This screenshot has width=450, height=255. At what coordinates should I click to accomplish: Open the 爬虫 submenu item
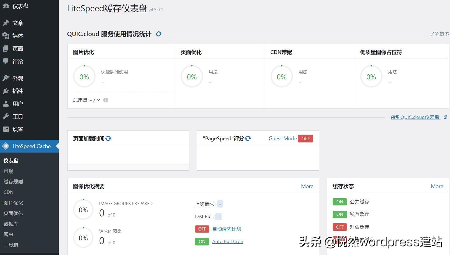pos(8,234)
